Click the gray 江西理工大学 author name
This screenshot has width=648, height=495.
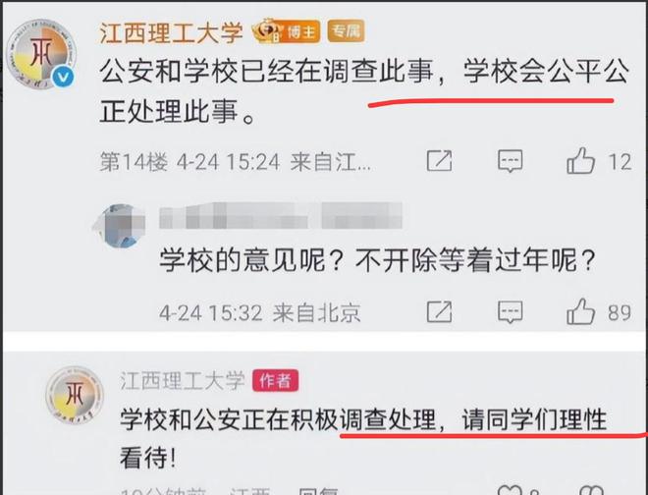pyautogui.click(x=183, y=380)
